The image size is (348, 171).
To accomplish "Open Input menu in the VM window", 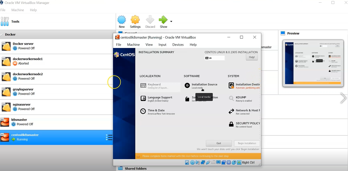I will click(162, 44).
